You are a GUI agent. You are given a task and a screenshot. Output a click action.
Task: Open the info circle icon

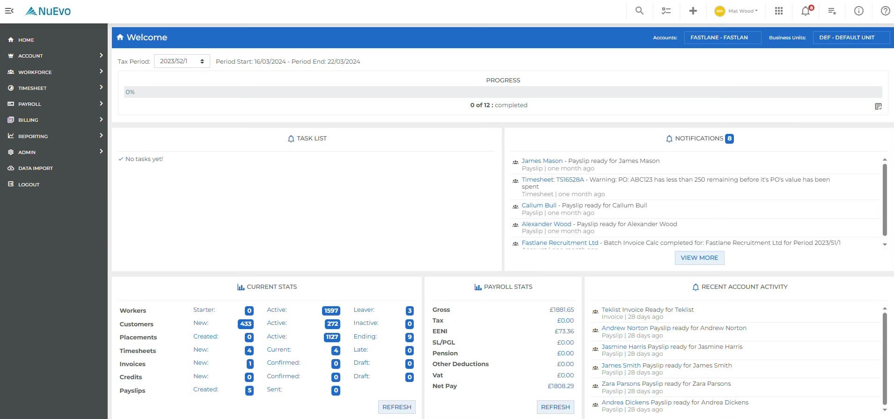[858, 11]
